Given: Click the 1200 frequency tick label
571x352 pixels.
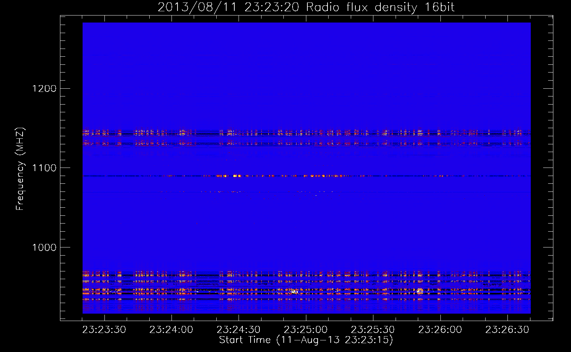Looking at the screenshot, I should click(44, 88).
